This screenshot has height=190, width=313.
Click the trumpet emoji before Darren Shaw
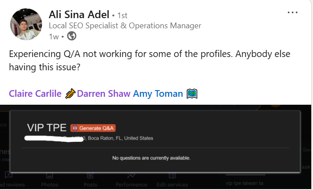[x=70, y=94]
